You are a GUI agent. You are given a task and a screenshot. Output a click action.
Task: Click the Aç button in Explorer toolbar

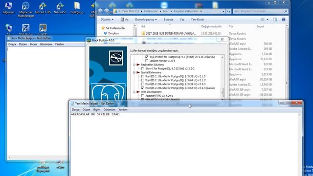coord(125,20)
